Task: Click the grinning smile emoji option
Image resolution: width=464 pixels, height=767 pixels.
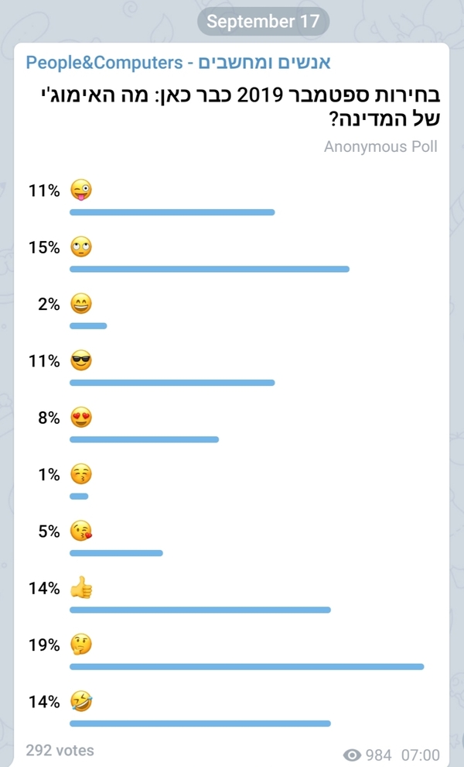Action: tap(81, 304)
